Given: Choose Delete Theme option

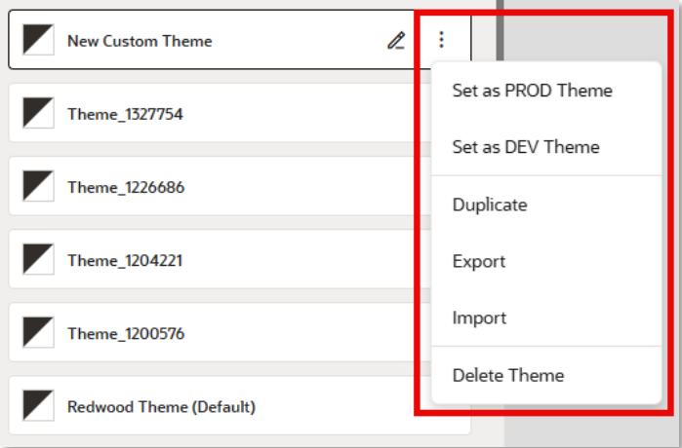Looking at the screenshot, I should (x=508, y=375).
